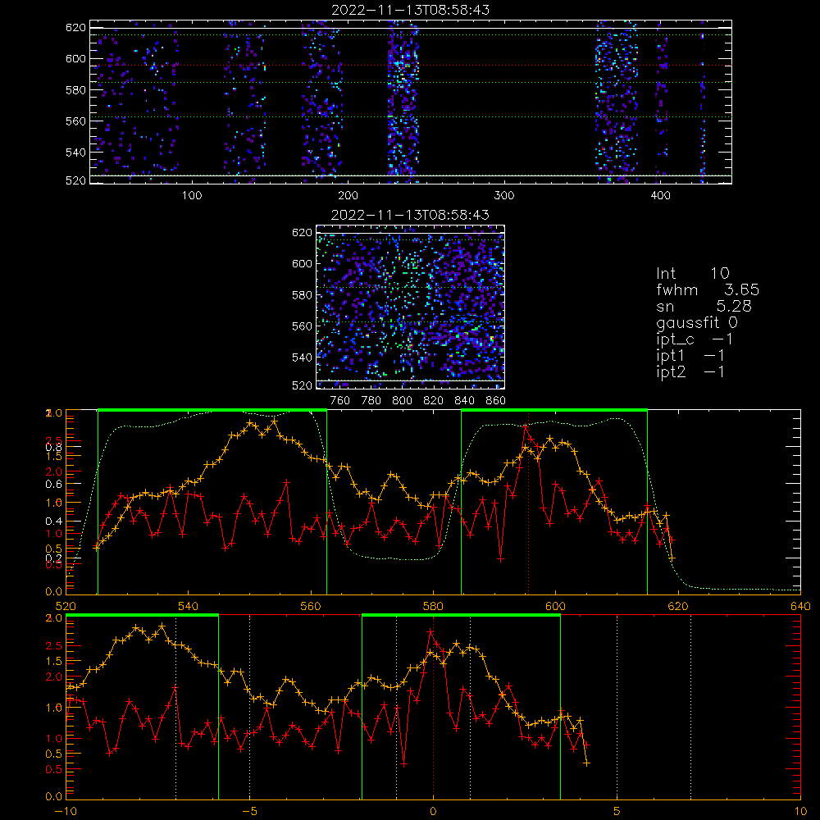Click the red dotted horizontal line in top spectrogram
Screen dimensions: 820x820
pyautogui.click(x=411, y=66)
